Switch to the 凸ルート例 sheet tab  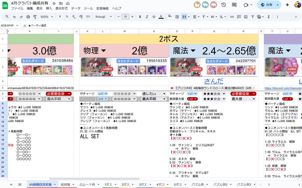click(x=89, y=184)
